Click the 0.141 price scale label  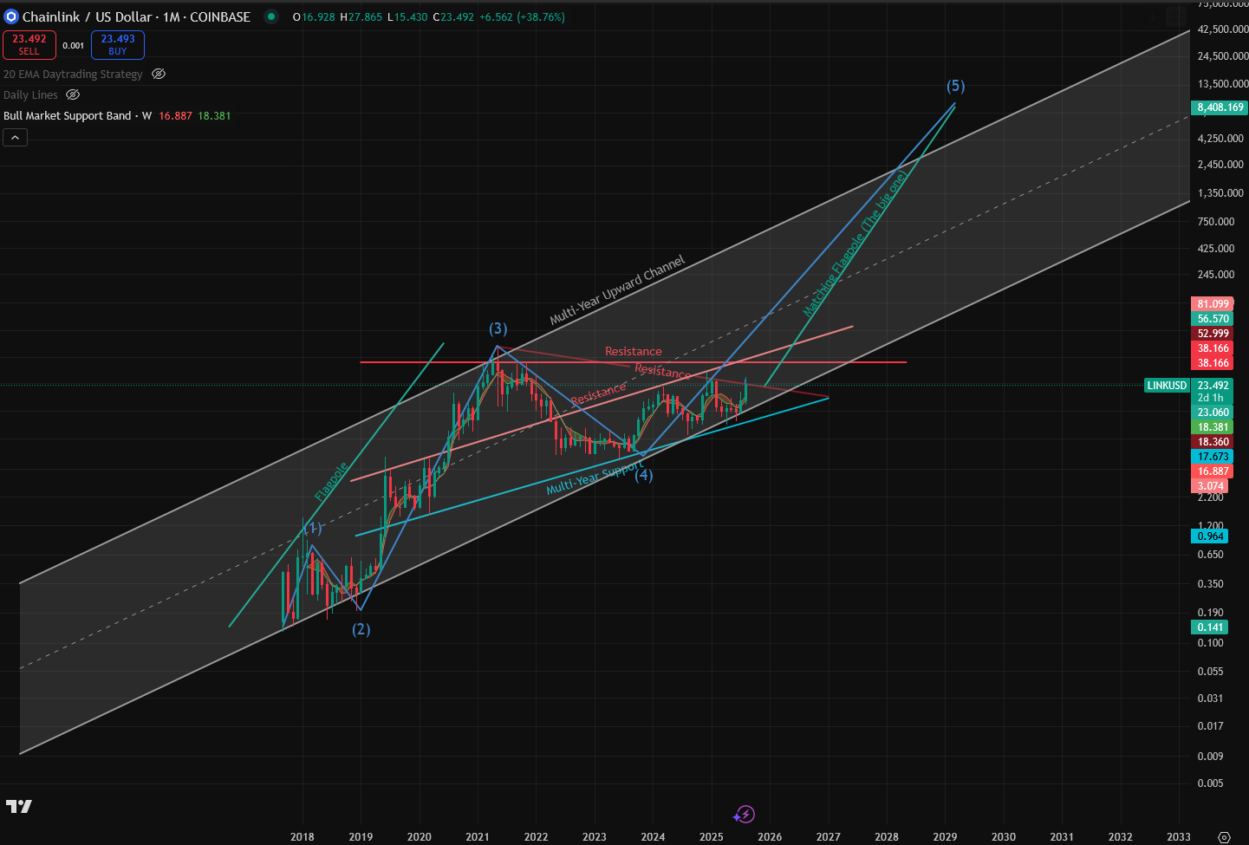point(1211,627)
